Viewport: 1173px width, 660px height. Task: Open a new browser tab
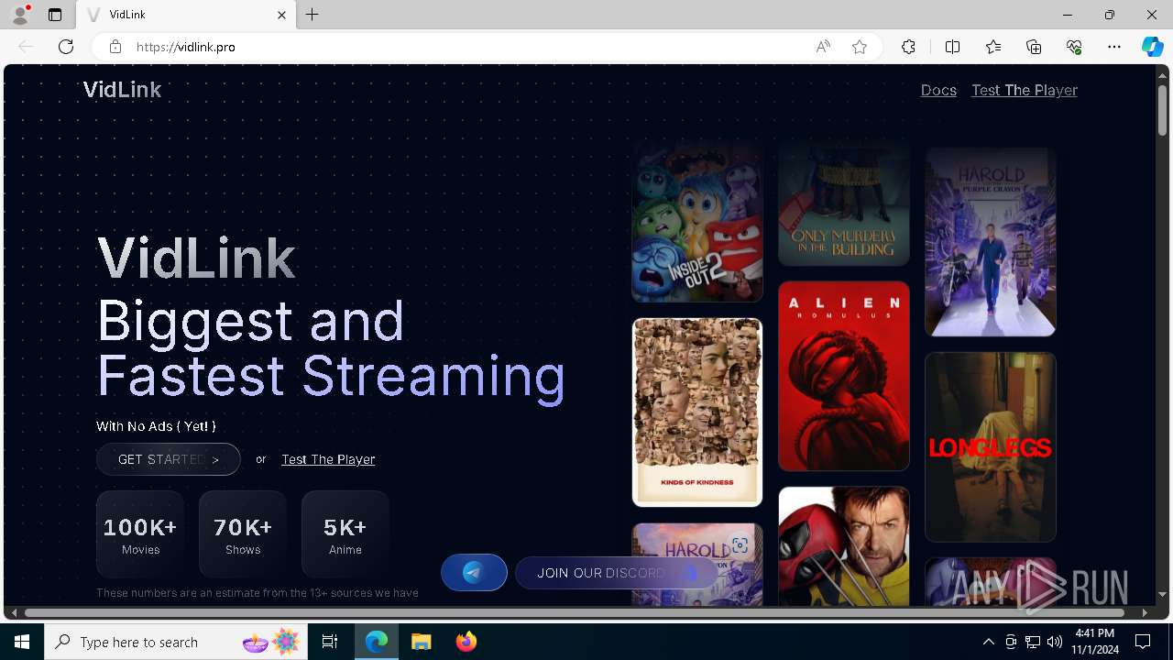pyautogui.click(x=312, y=15)
